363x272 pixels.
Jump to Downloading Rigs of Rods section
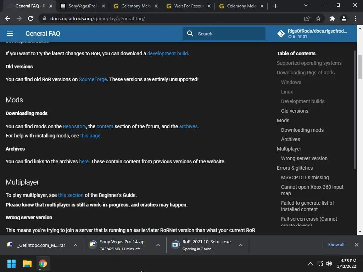(x=306, y=73)
